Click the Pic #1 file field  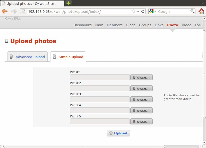pyautogui.click(x=100, y=77)
